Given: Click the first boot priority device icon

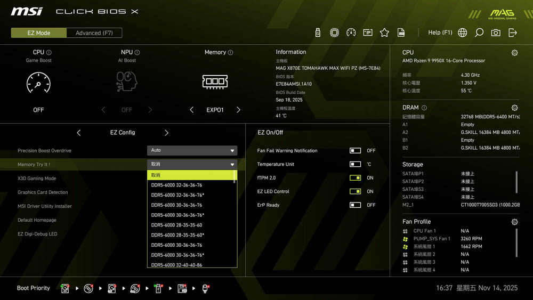Looking at the screenshot, I should click(x=65, y=288).
